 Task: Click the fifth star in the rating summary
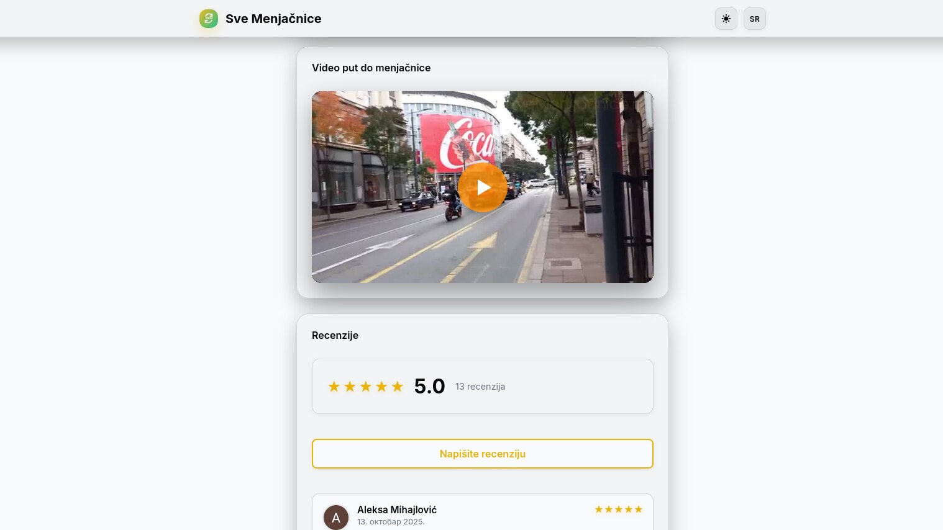398,387
